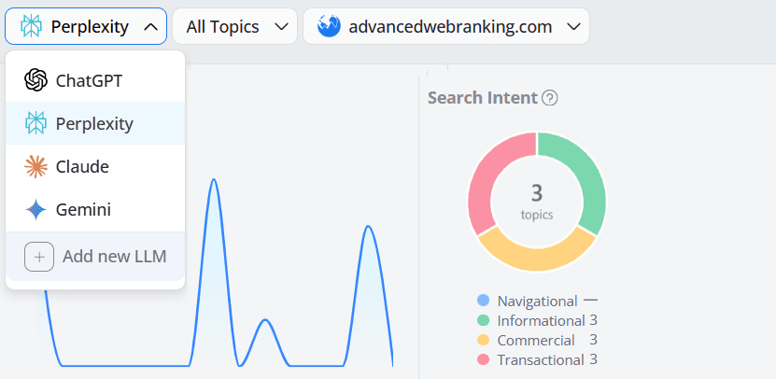This screenshot has width=776, height=379.
Task: Click the Informational legend label
Action: point(542,320)
